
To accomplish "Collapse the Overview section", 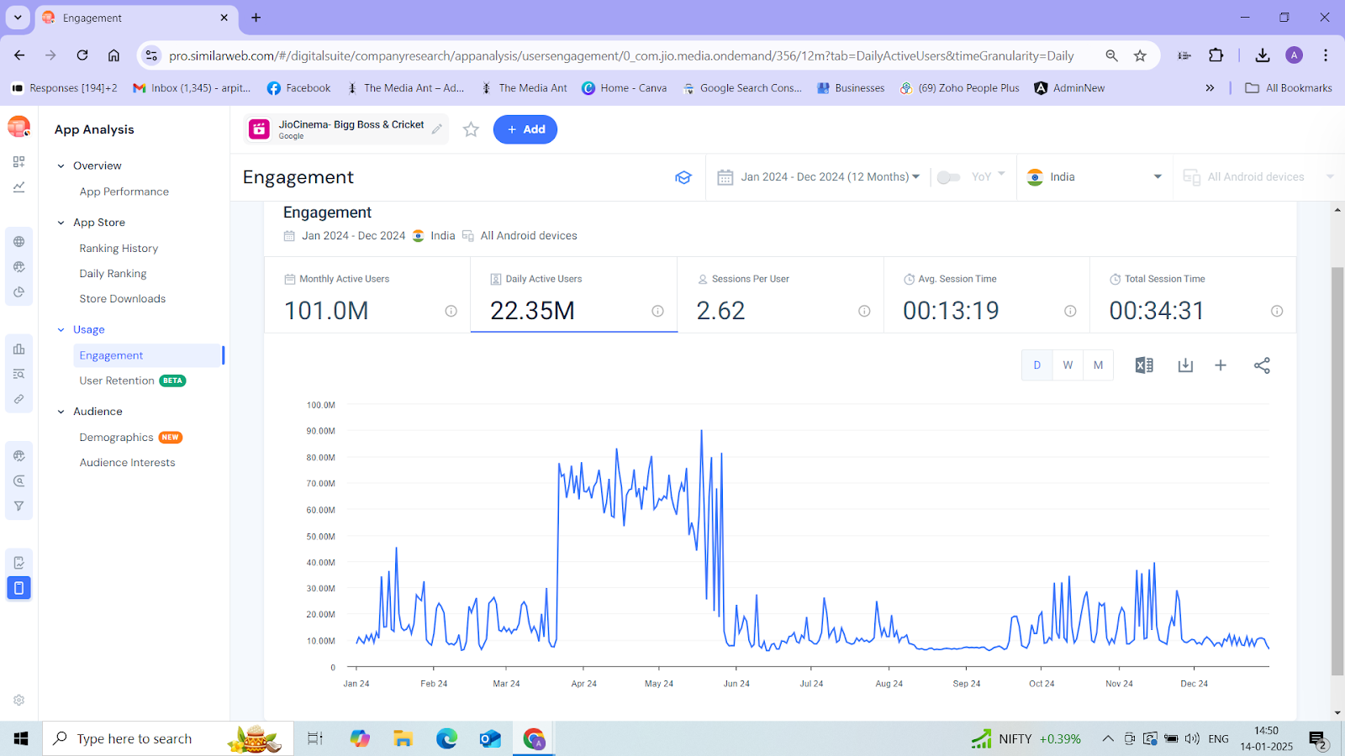I will point(61,166).
